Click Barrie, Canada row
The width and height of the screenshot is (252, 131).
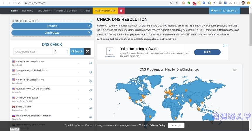point(52,108)
